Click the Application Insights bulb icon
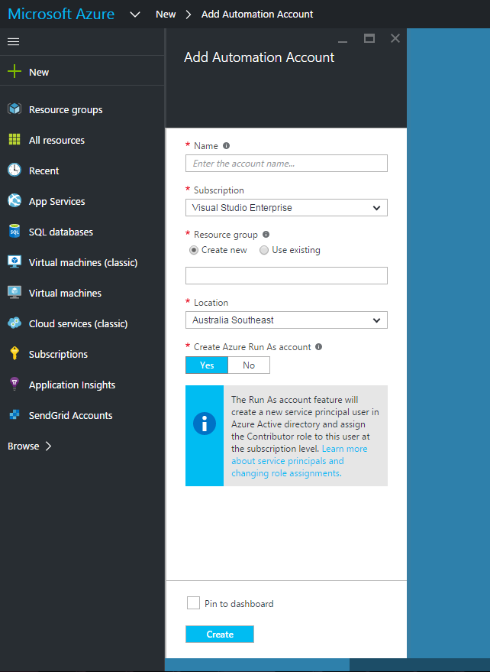Image resolution: width=490 pixels, height=672 pixels. click(x=15, y=384)
